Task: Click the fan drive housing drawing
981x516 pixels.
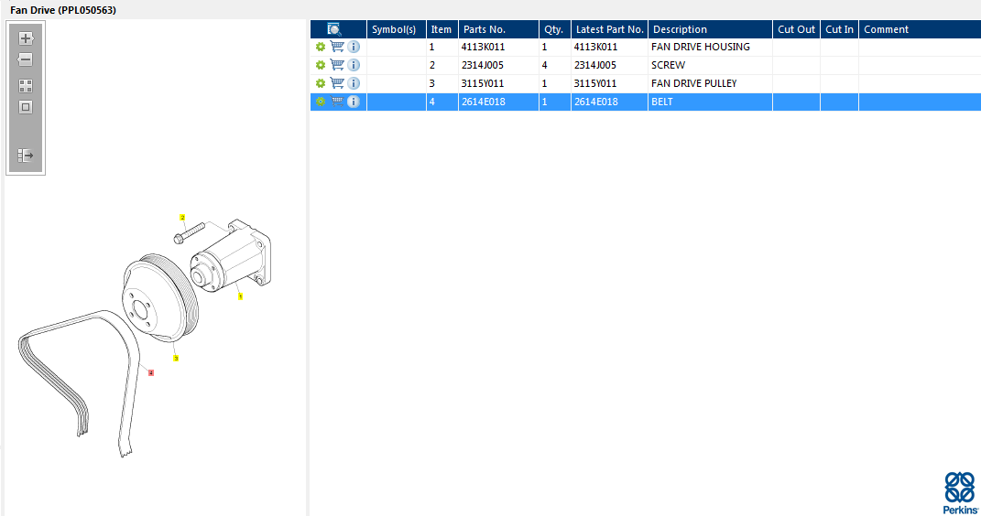Action: click(232, 256)
